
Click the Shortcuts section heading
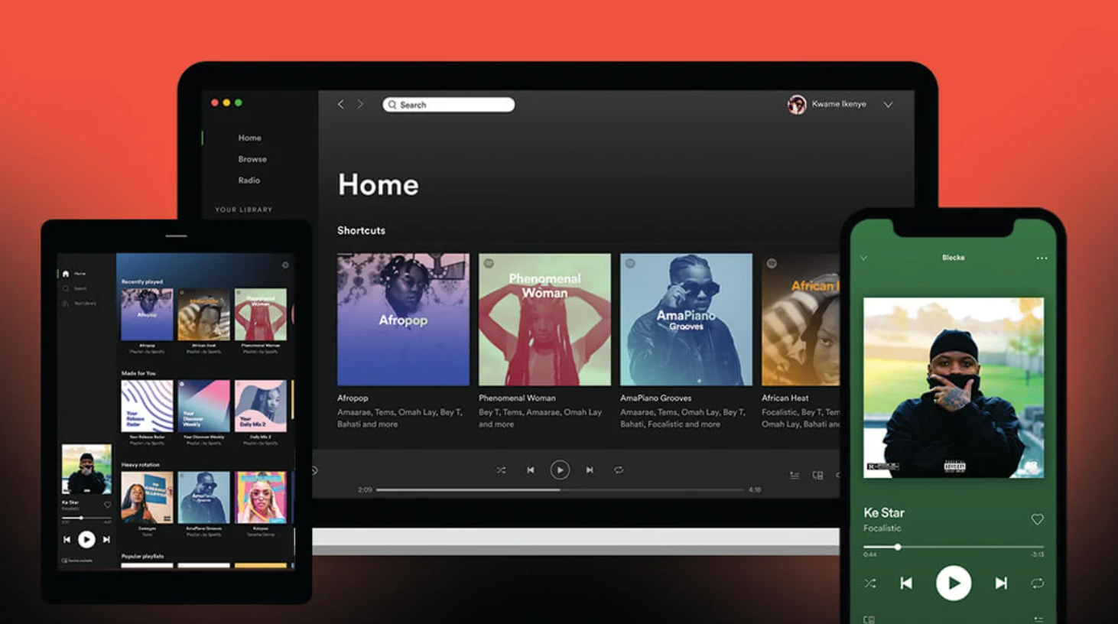pyautogui.click(x=361, y=230)
